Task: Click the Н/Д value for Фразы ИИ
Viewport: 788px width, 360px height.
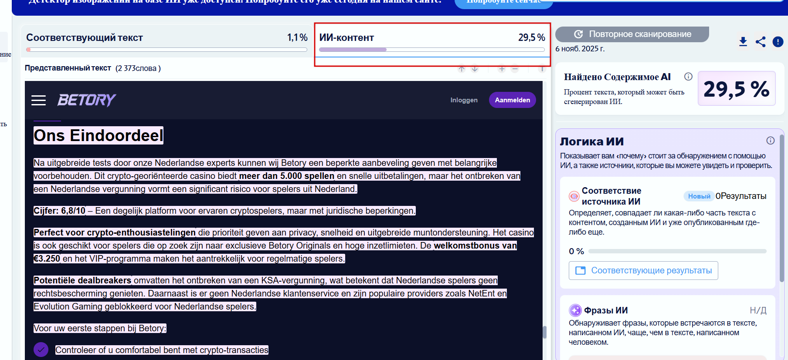Action: point(758,310)
